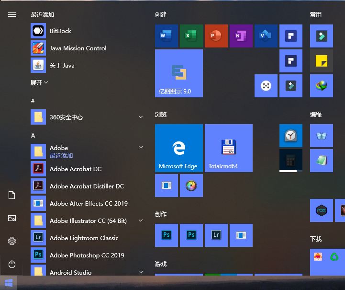
Task: Click the A letter index header
Action: [x=33, y=135]
